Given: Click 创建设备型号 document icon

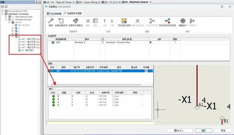Looking at the screenshot, I should (61, 21).
